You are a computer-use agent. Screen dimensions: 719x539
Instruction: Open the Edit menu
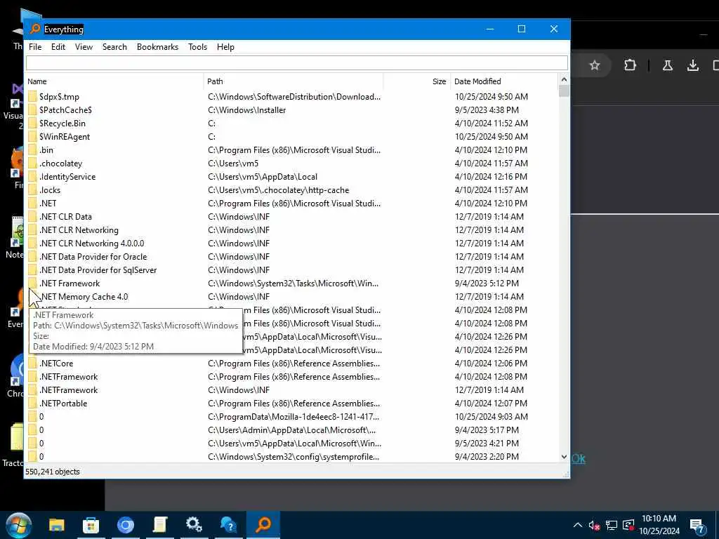[x=58, y=47]
